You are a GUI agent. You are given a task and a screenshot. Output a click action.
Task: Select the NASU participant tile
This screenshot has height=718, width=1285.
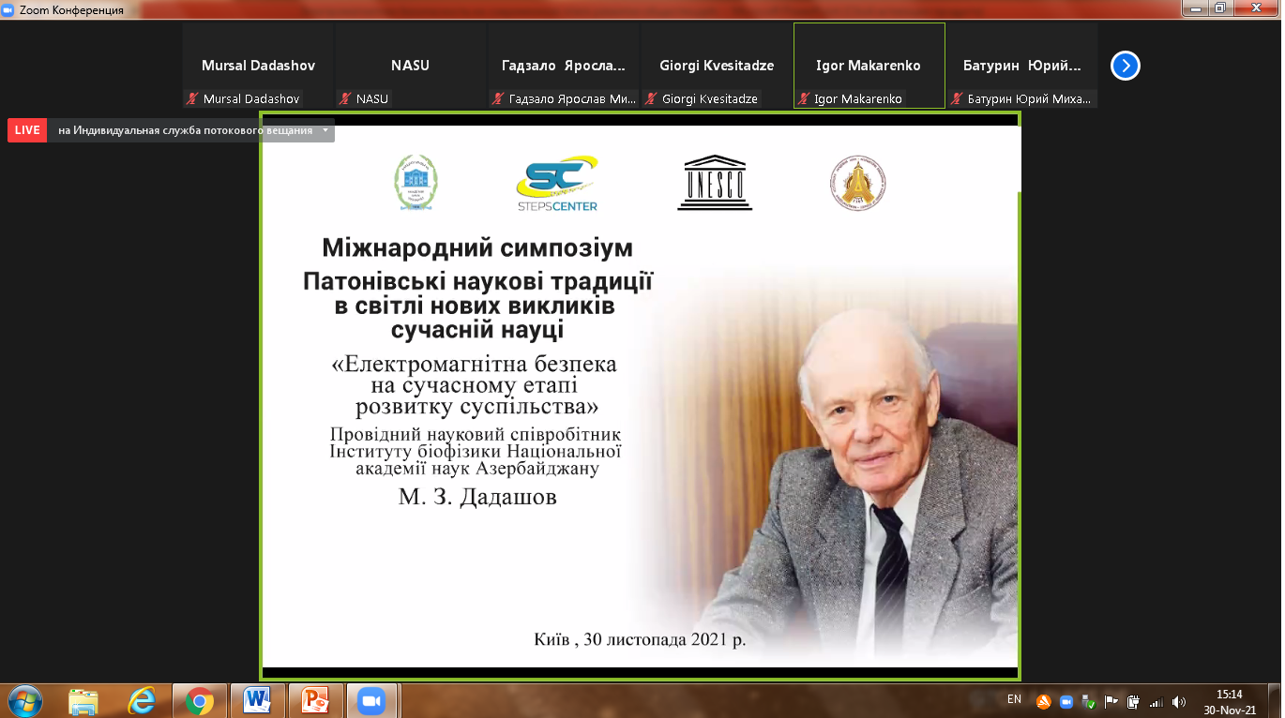click(410, 66)
